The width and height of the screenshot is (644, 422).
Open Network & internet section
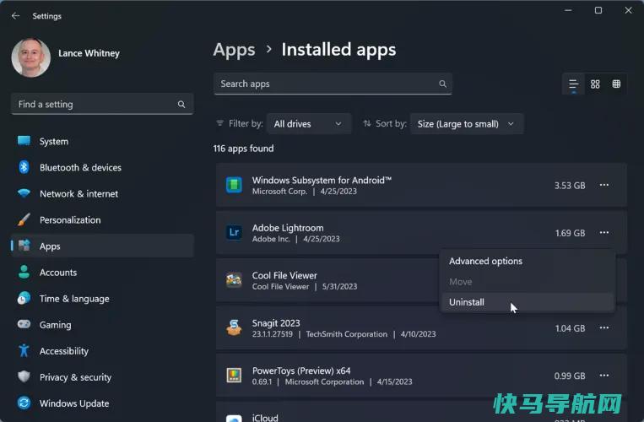(x=102, y=194)
